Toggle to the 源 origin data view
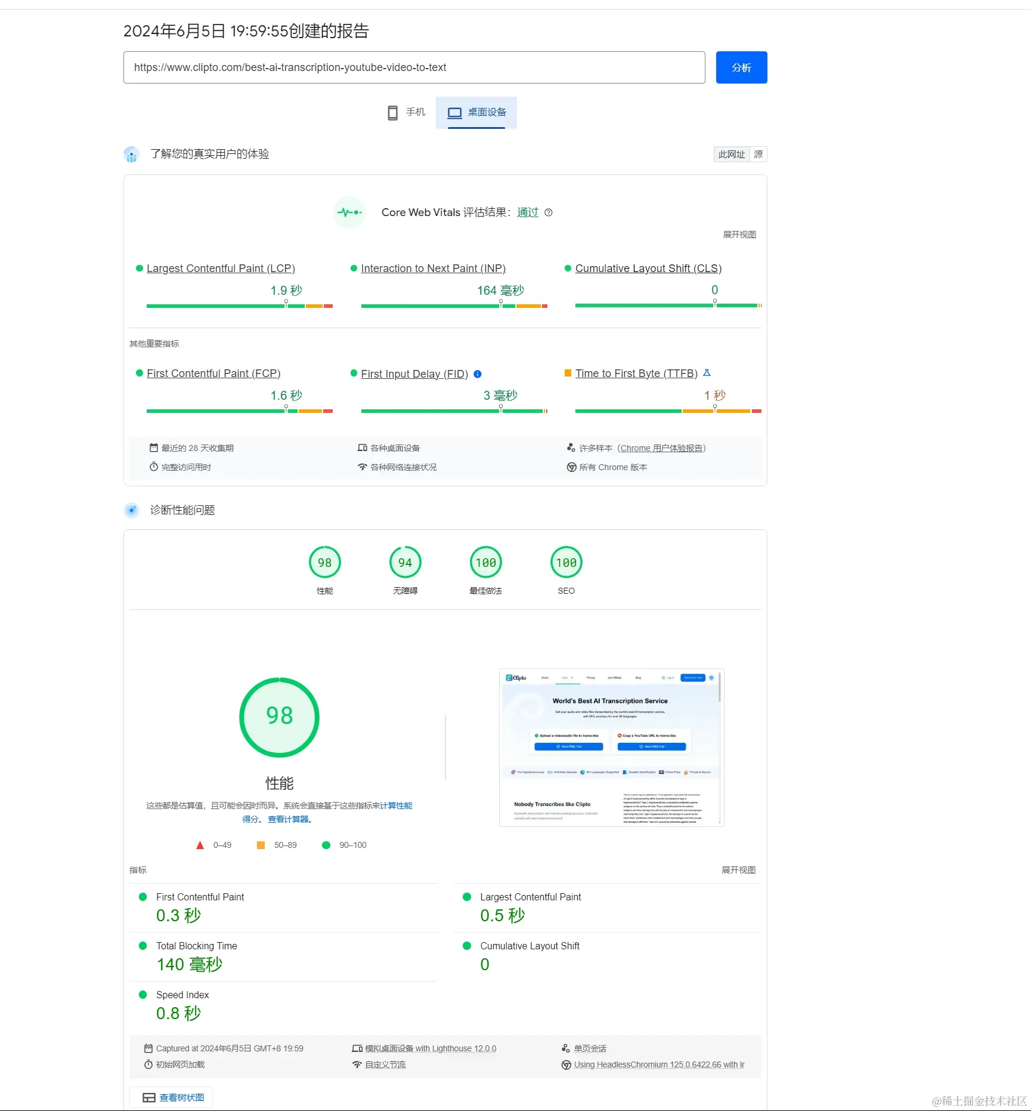 758,155
